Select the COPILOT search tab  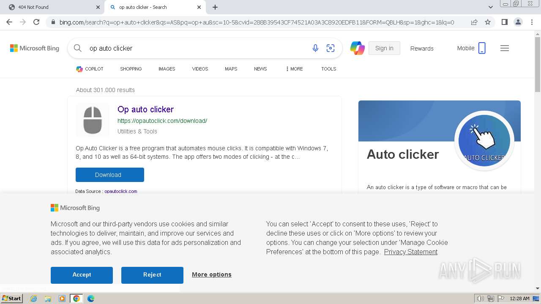[90, 69]
